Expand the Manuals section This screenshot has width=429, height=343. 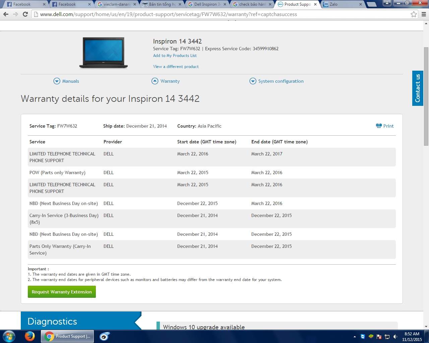66,81
